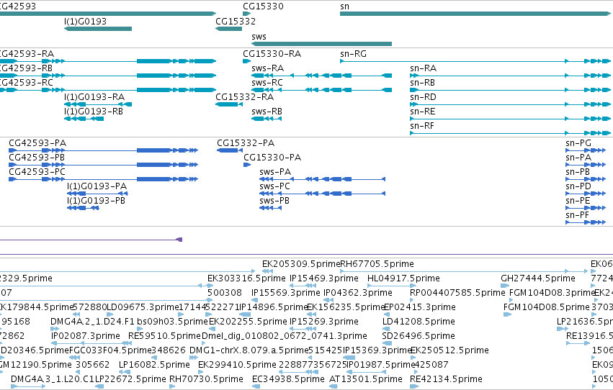Select protein CG42593-PB
613x390 pixels.
coord(37,158)
